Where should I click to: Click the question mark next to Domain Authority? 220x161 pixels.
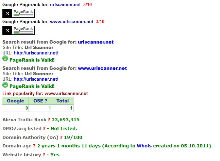pyautogui.click(x=61, y=138)
